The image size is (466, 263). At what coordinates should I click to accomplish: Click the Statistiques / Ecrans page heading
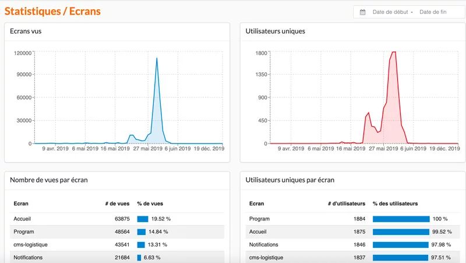[52, 11]
